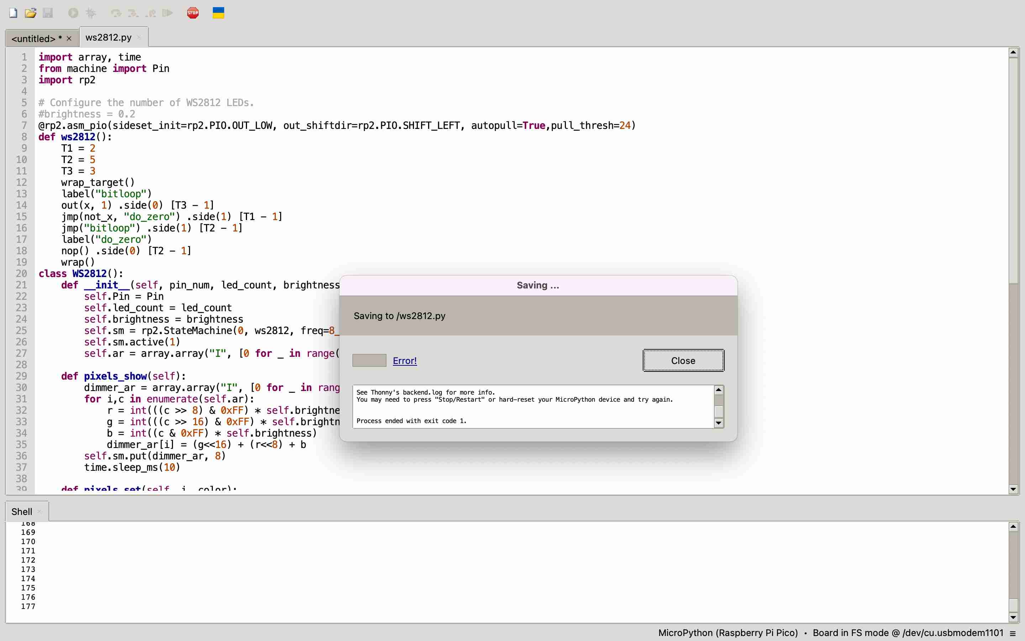Click MicroPython (Raspberry Pi Pico) status text
The image size is (1025, 641).
point(728,633)
